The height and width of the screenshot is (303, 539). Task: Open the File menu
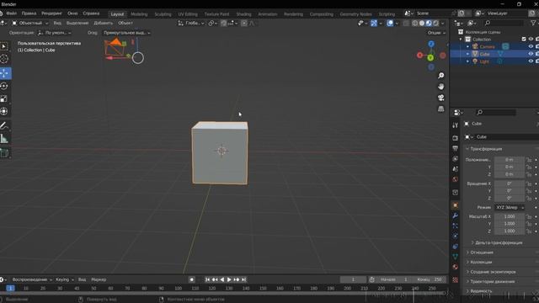point(11,13)
